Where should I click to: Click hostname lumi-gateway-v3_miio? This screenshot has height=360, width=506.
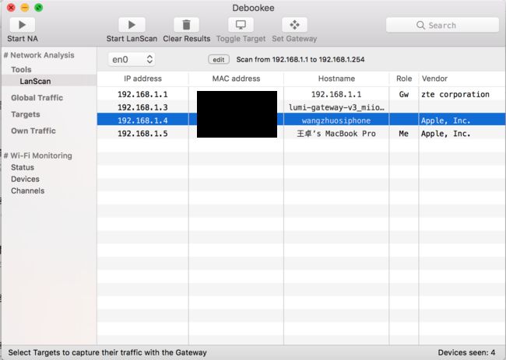[336, 107]
